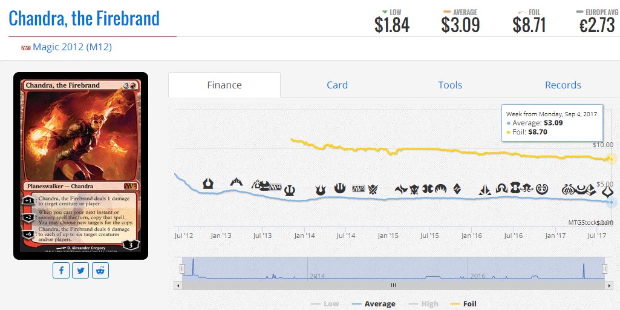This screenshot has height=310, width=620.
Task: Click the right handle of the range navigator
Action: coord(604,269)
